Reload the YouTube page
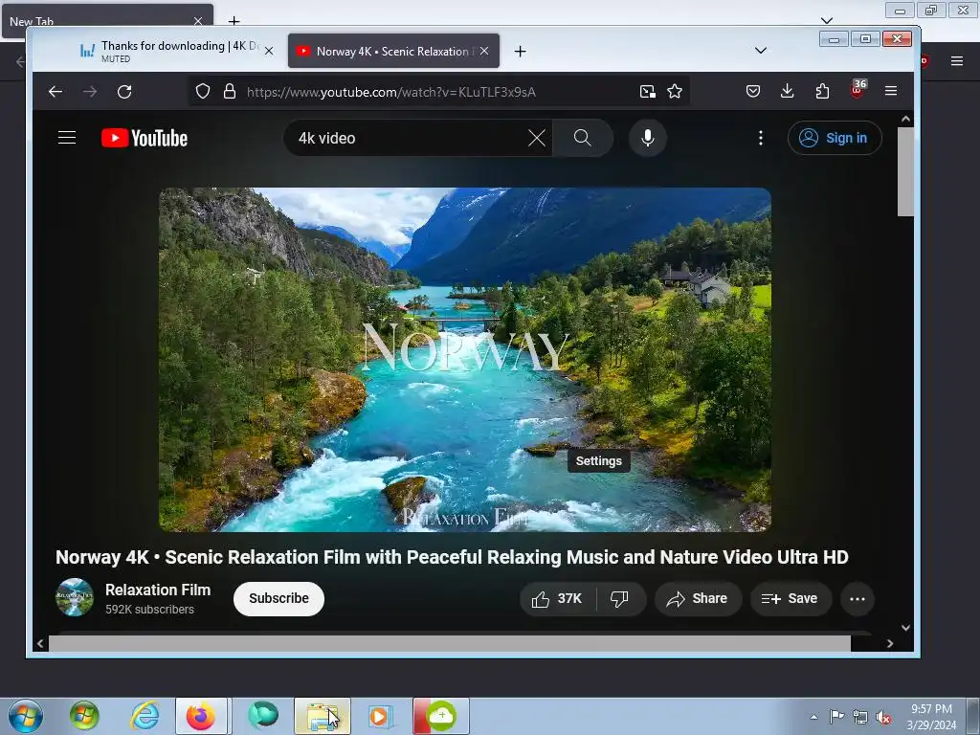 pos(124,92)
